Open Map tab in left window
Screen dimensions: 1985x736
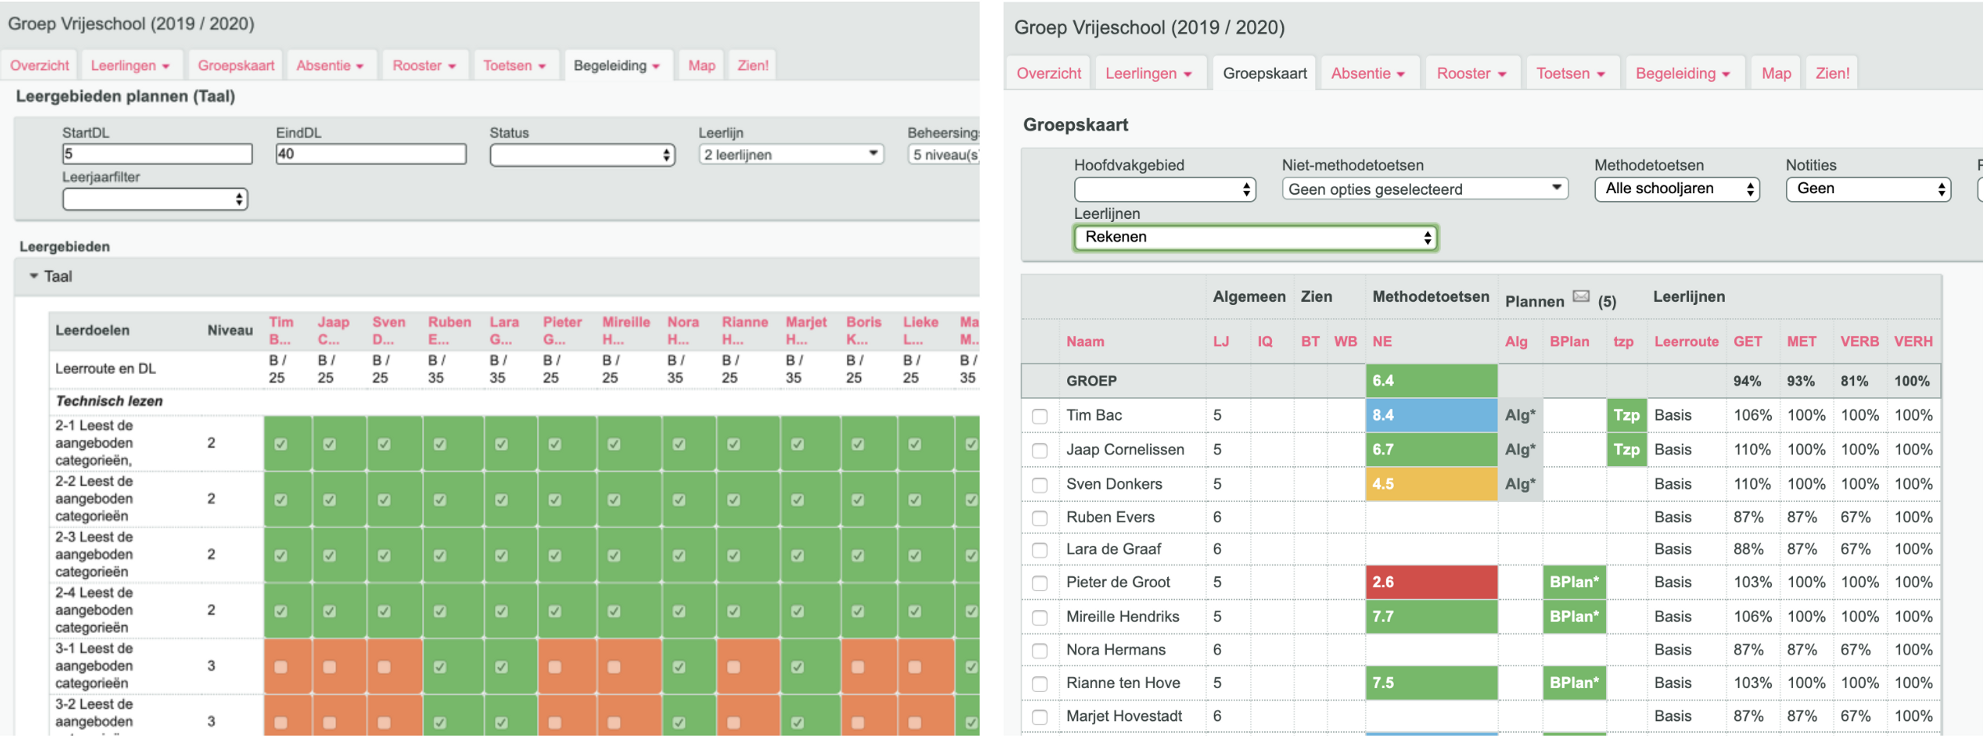pyautogui.click(x=701, y=66)
